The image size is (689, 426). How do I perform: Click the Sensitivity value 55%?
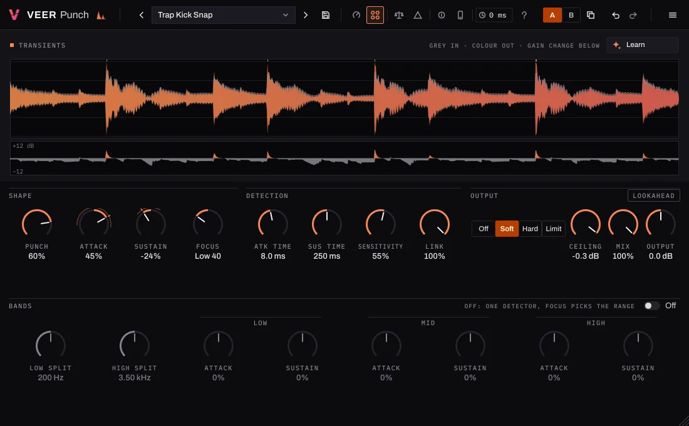click(x=381, y=256)
